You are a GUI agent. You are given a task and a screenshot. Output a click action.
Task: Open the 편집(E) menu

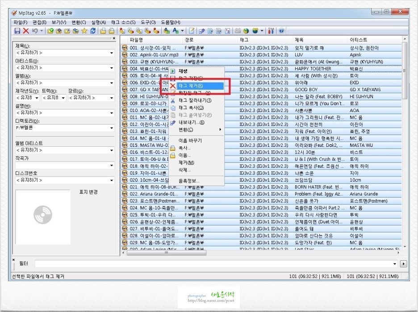tap(39, 22)
